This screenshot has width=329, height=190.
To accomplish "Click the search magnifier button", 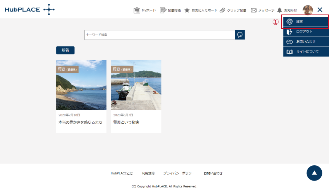I will [x=240, y=35].
